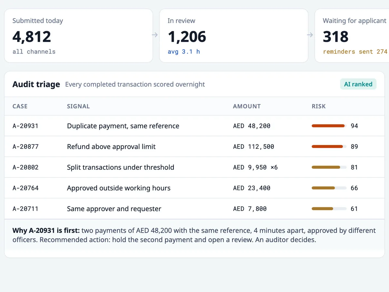This screenshot has height=292, width=389.
Task: Click the 4,812 submitted count
Action: pos(32,36)
